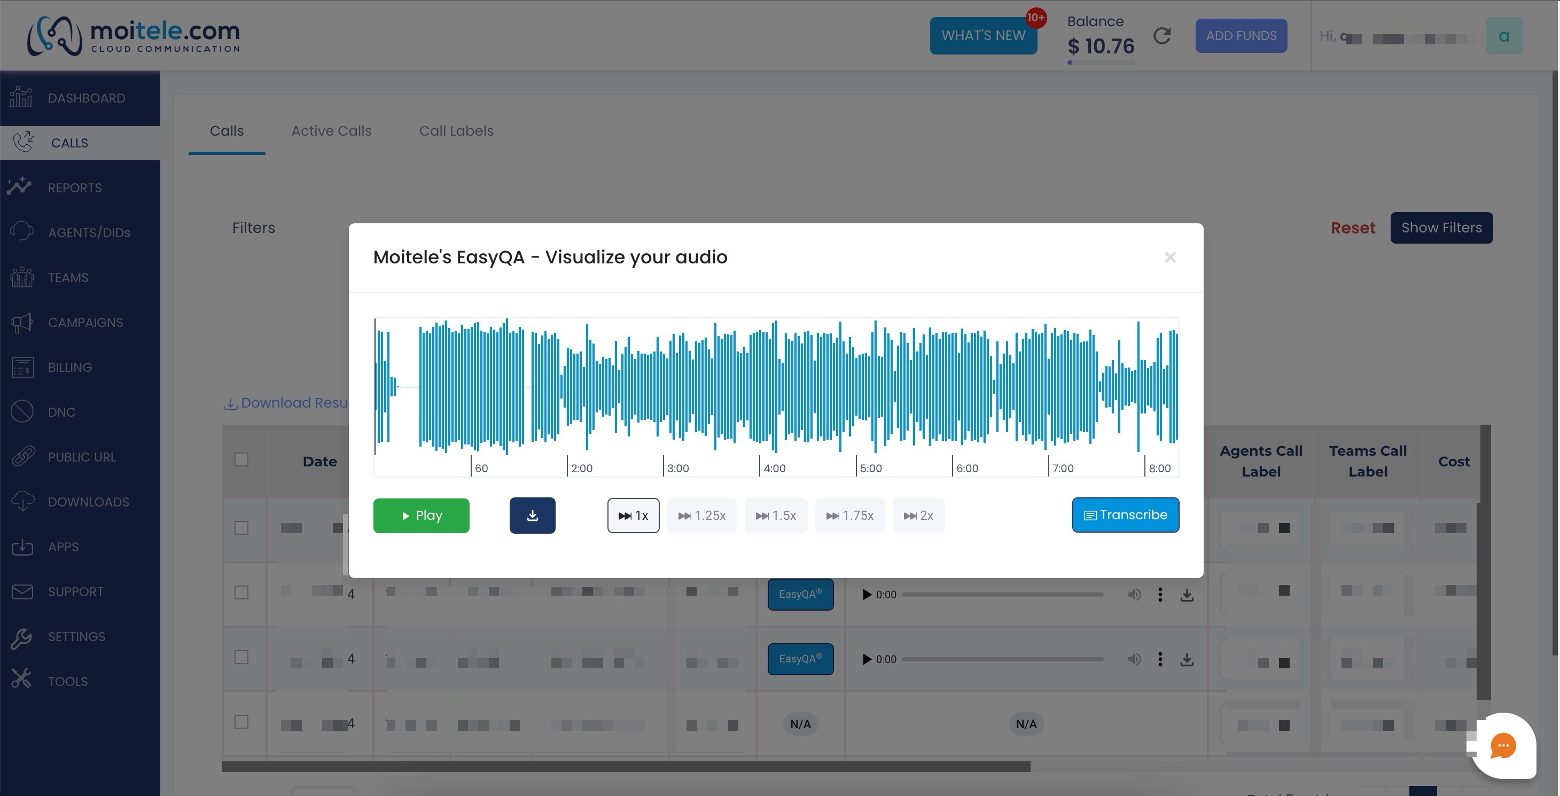Click the What's New button
Image resolution: width=1560 pixels, height=796 pixels.
click(x=983, y=36)
